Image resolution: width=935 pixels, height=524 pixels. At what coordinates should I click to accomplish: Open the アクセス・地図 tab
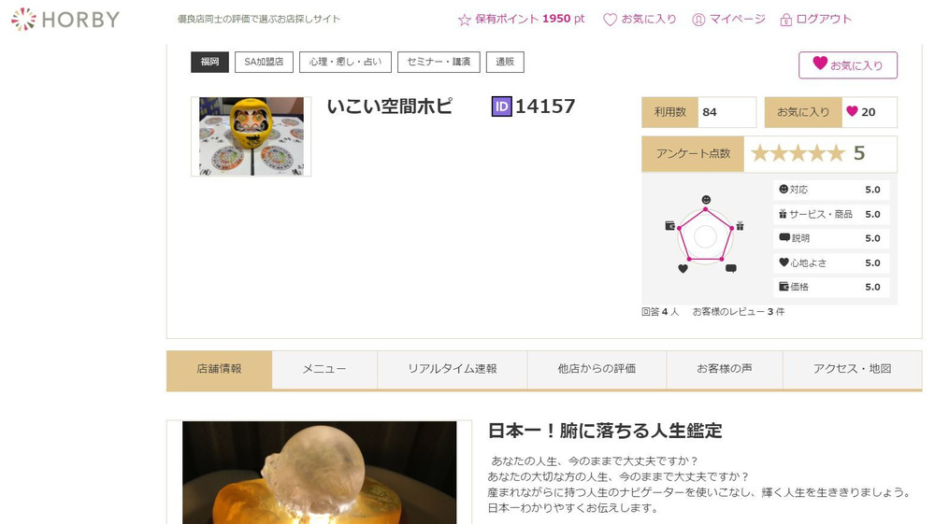pos(852,369)
